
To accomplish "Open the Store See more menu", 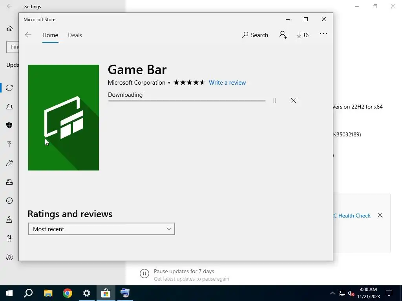I will click(x=323, y=34).
